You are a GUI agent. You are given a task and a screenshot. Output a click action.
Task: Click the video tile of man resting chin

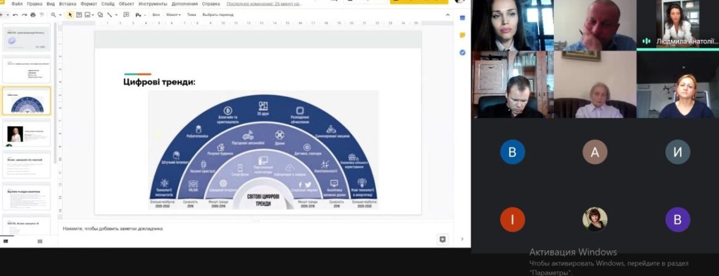pyautogui.click(x=595, y=25)
